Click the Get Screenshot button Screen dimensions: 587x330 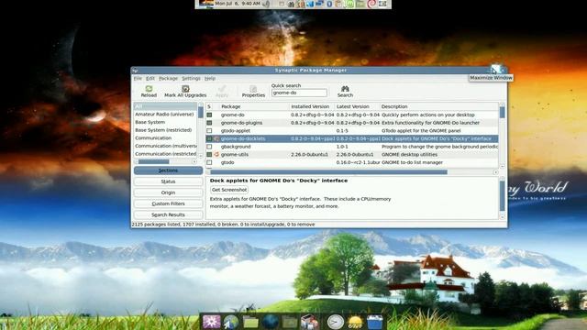(x=229, y=190)
